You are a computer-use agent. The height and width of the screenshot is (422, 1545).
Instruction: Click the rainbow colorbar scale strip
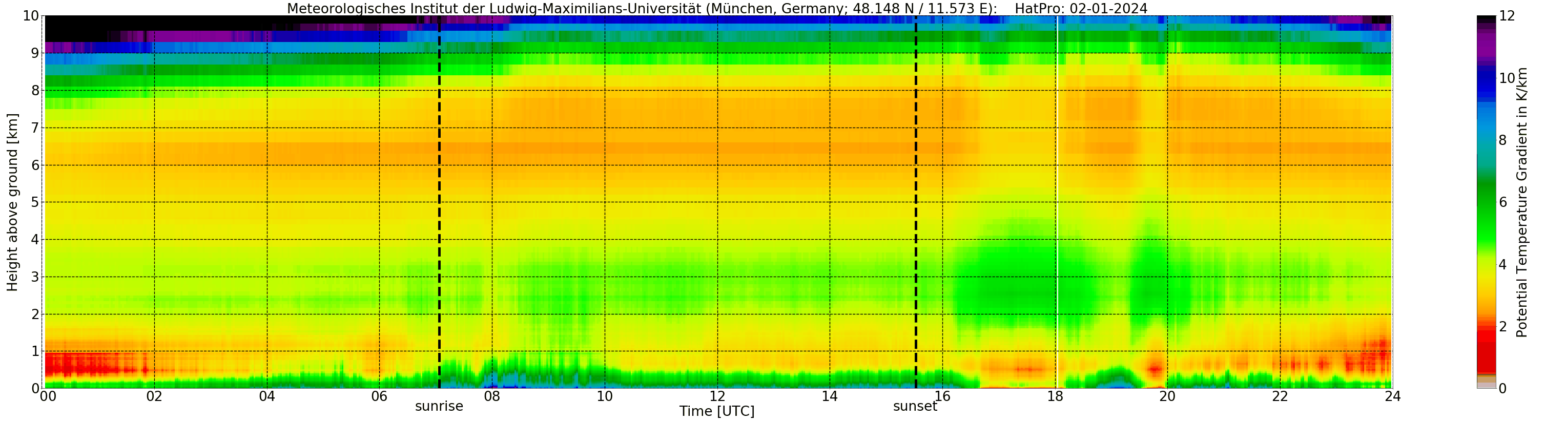[x=1486, y=202]
